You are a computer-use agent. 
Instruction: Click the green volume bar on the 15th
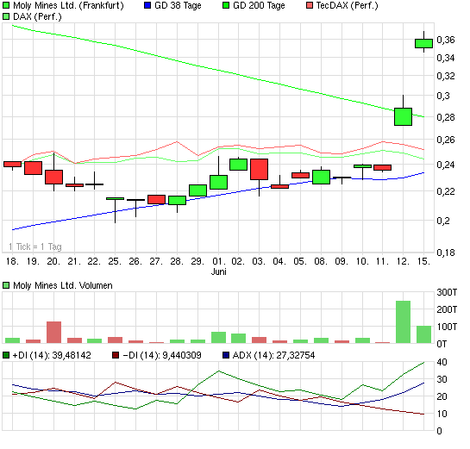click(x=423, y=334)
